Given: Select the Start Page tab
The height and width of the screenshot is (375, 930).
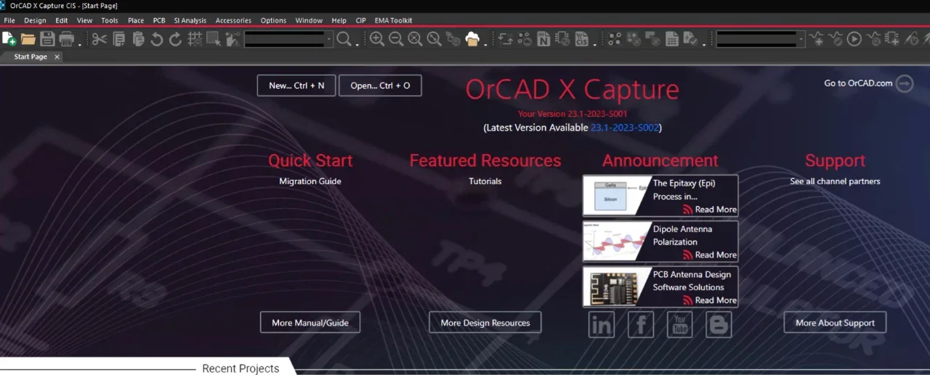Looking at the screenshot, I should [31, 57].
